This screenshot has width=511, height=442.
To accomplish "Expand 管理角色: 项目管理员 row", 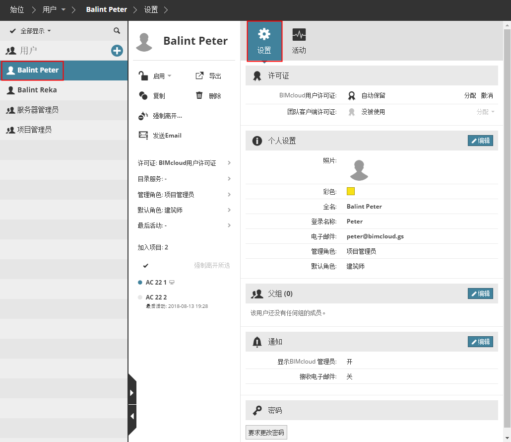I will coord(185,194).
